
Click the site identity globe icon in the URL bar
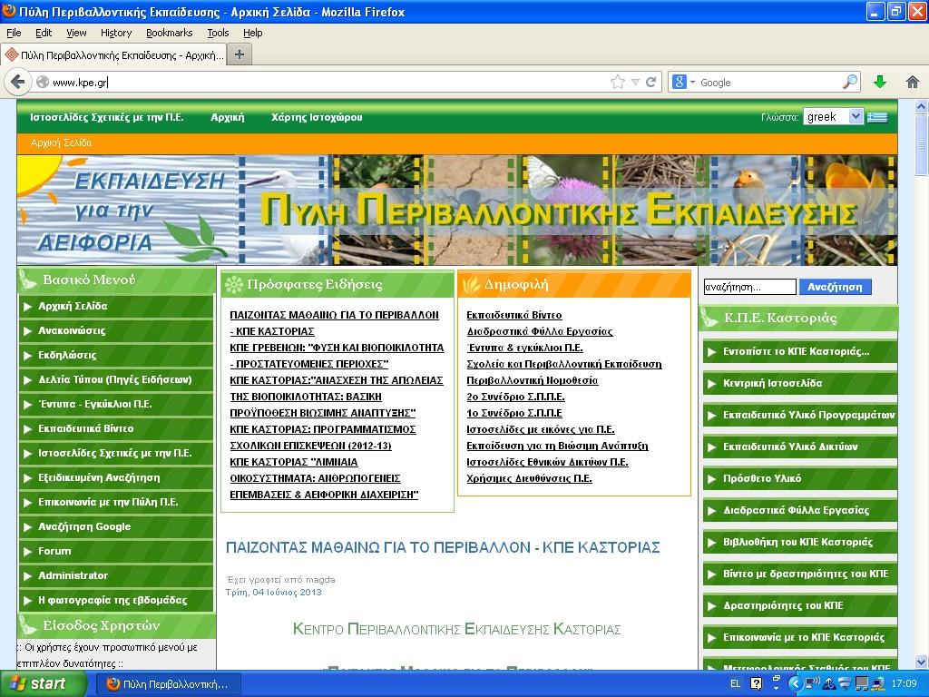click(x=43, y=82)
